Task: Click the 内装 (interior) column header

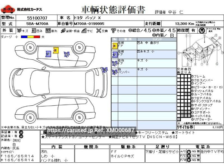Action: point(57,147)
